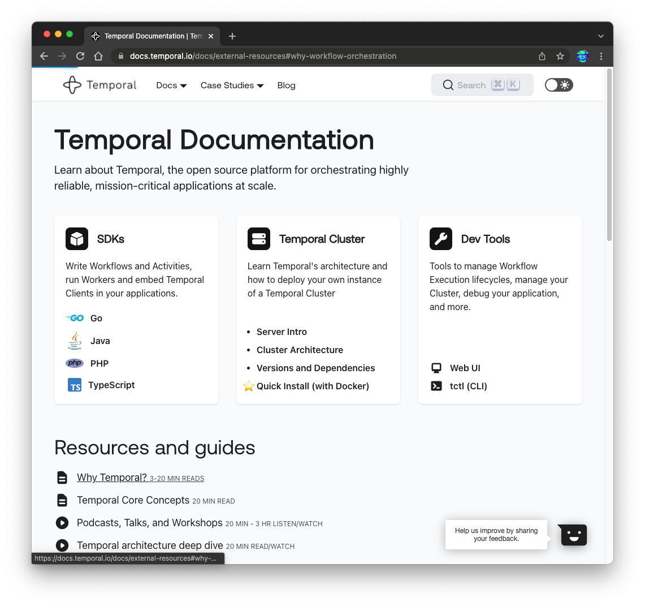
Task: Bookmark this page with star icon
Action: [560, 57]
